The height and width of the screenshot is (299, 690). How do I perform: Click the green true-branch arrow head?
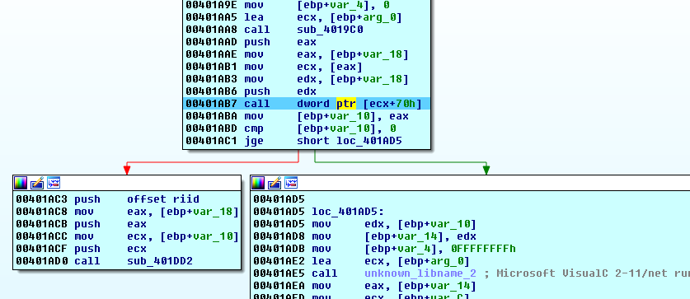[x=486, y=170]
